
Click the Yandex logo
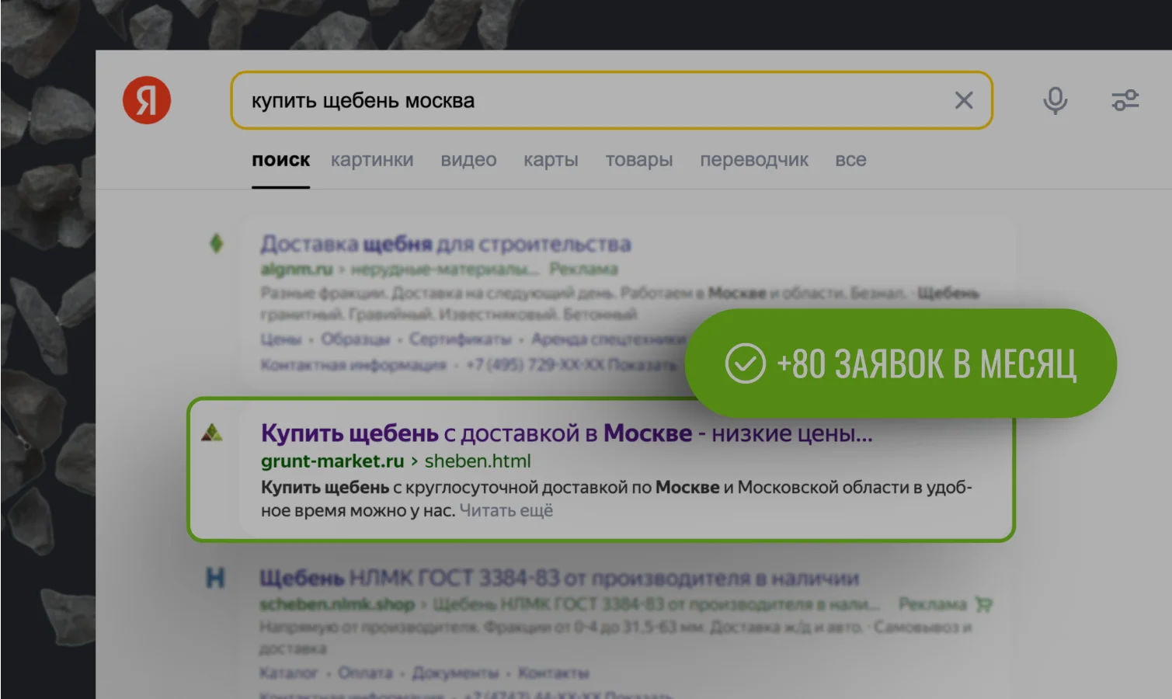point(147,100)
